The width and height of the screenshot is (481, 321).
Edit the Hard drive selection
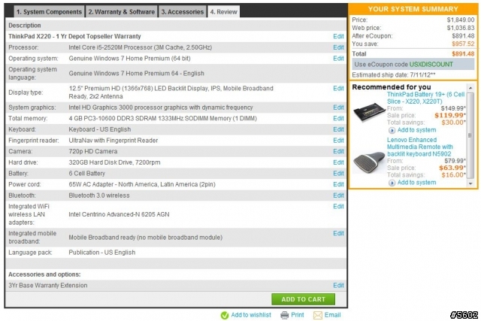338,162
